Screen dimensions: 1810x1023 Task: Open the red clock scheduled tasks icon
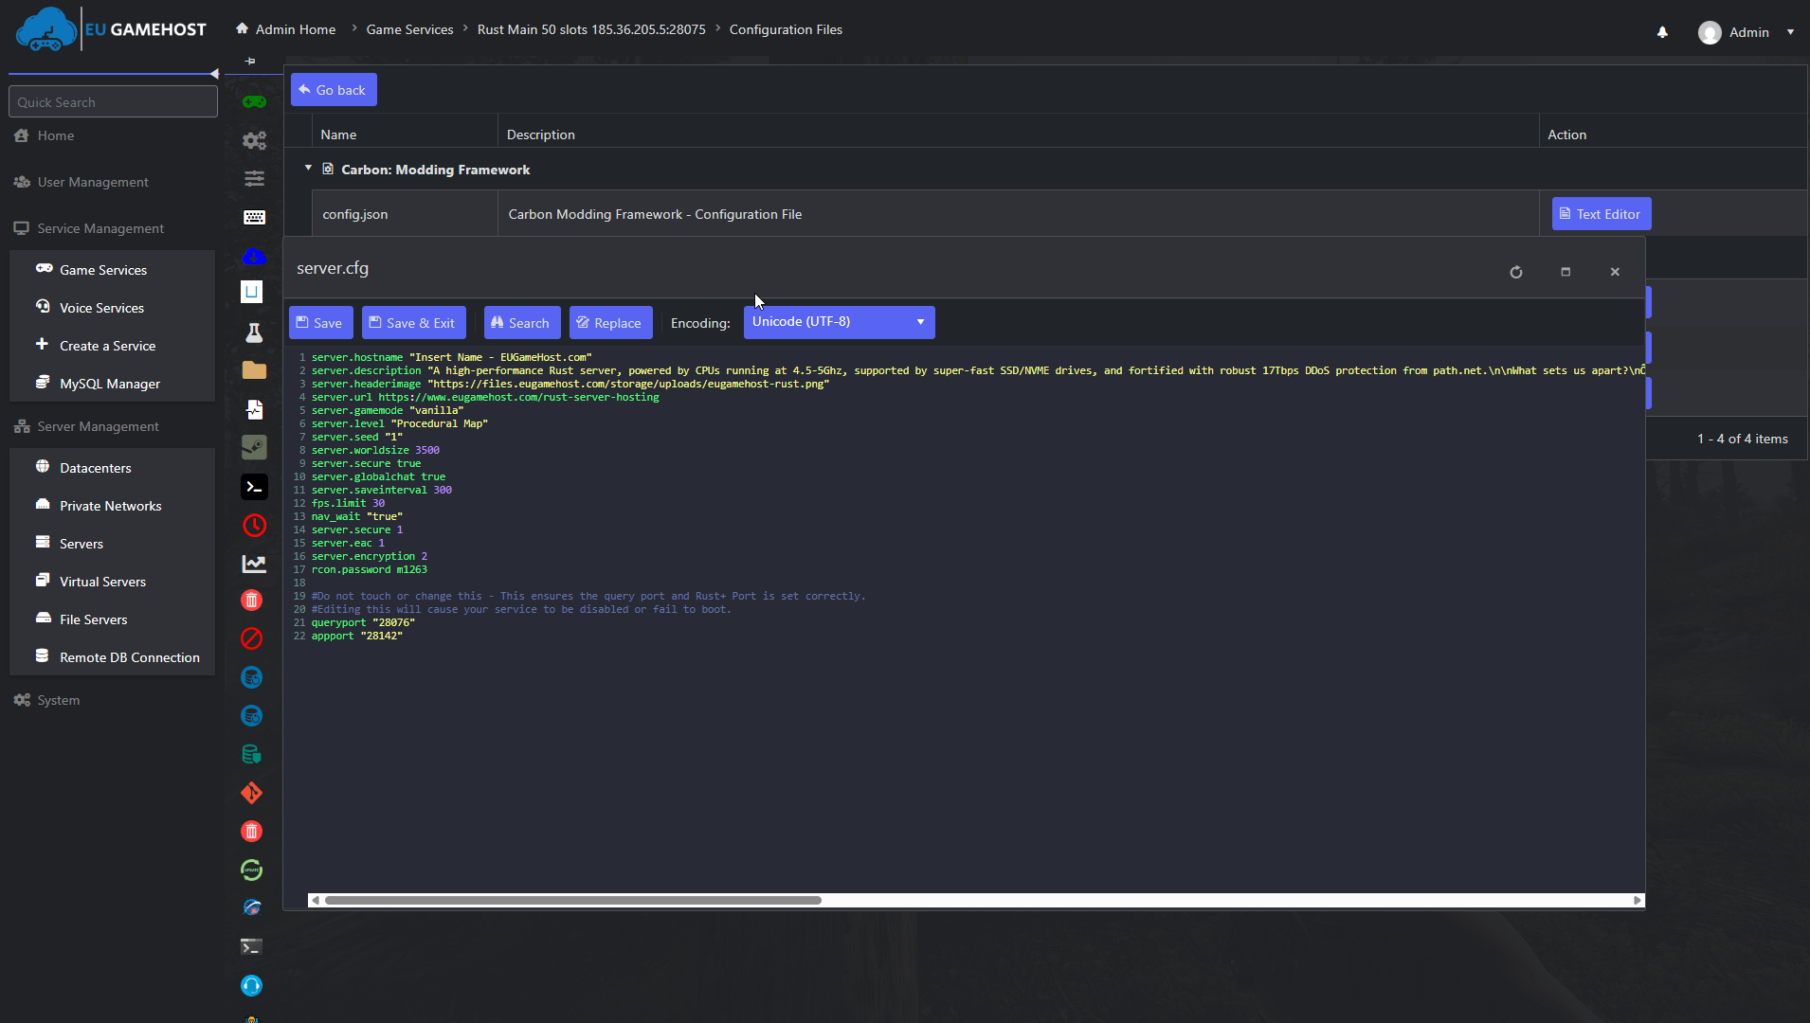click(253, 526)
